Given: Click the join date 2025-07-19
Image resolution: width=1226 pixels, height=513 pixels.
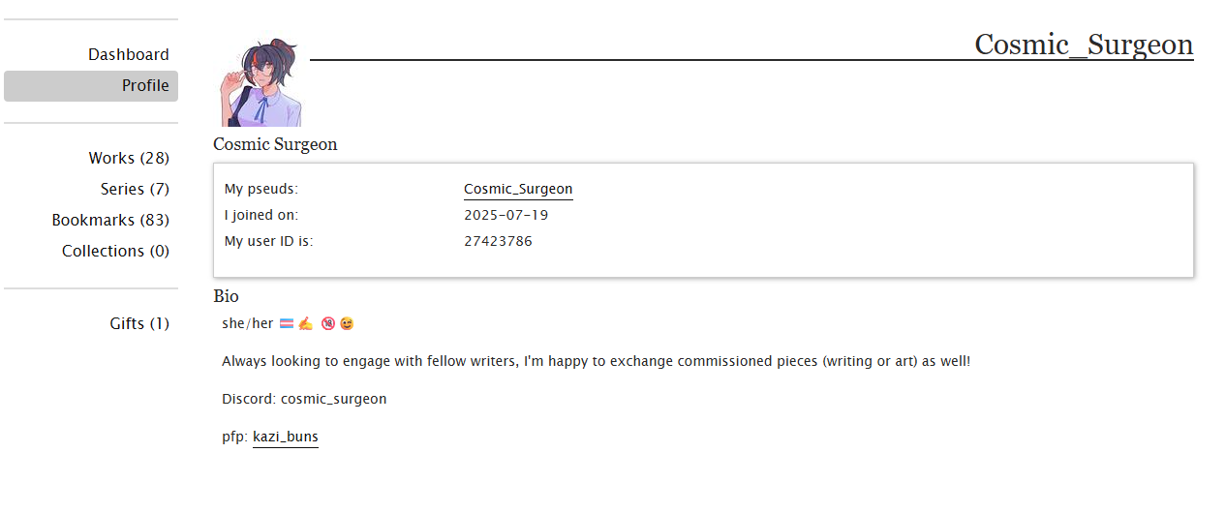Looking at the screenshot, I should [506, 215].
